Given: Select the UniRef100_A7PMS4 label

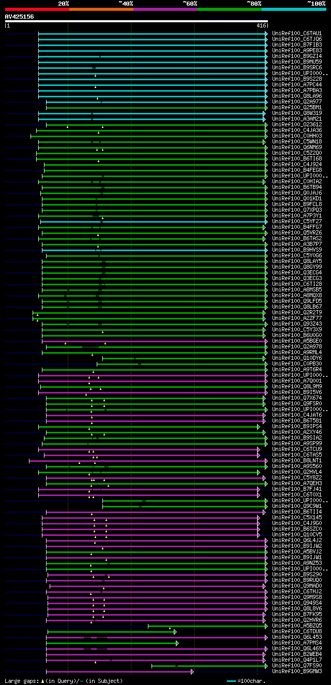Looking at the screenshot, I should coord(297,643).
